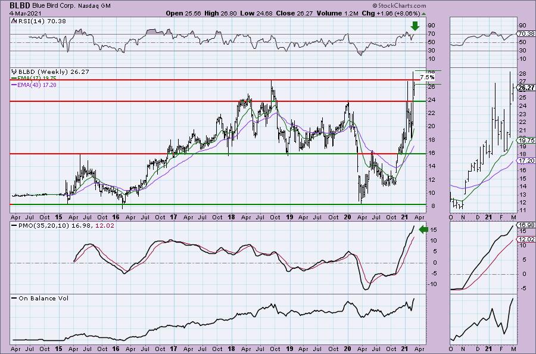The image size is (536, 354).
Task: Click the High 26.80 quote value
Action: click(220, 13)
